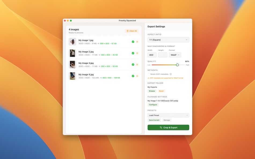Open the Load Preset dropdown
Screen dimensions: 255x159
click(168, 115)
